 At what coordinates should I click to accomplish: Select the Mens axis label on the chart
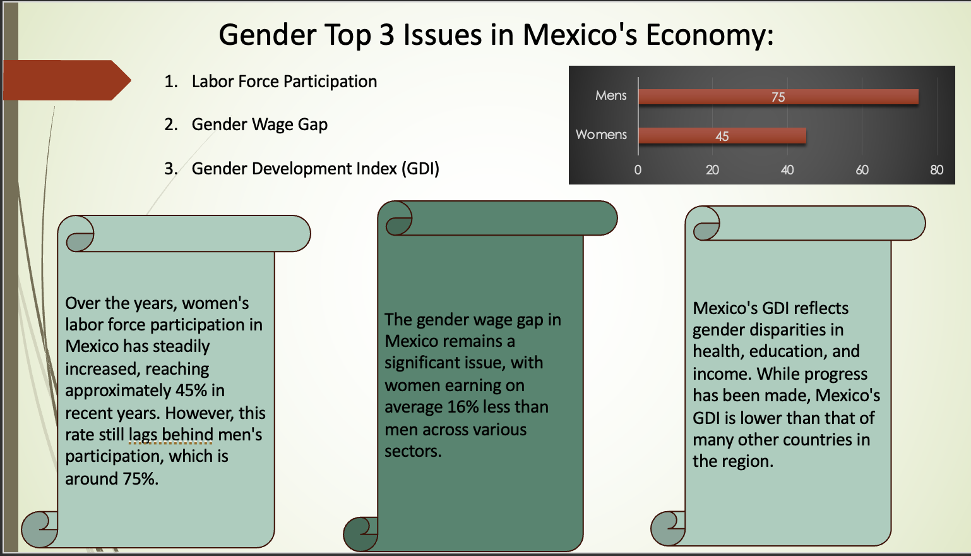pos(610,95)
